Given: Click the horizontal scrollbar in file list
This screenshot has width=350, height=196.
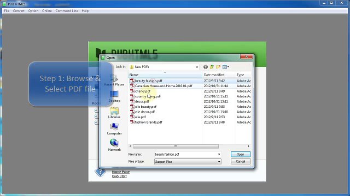Looking at the screenshot, I should (x=176, y=146).
